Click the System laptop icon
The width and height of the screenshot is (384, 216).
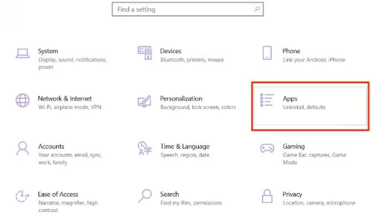click(23, 53)
